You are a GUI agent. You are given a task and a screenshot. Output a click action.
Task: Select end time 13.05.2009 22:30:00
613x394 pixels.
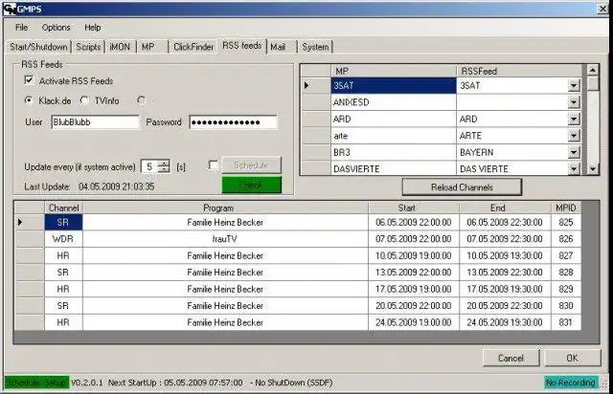click(x=505, y=273)
